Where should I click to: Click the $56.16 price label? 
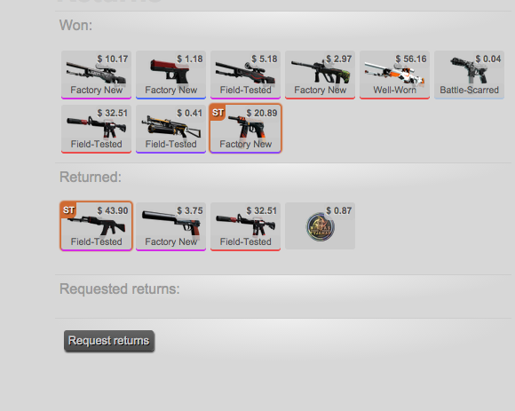pyautogui.click(x=411, y=59)
